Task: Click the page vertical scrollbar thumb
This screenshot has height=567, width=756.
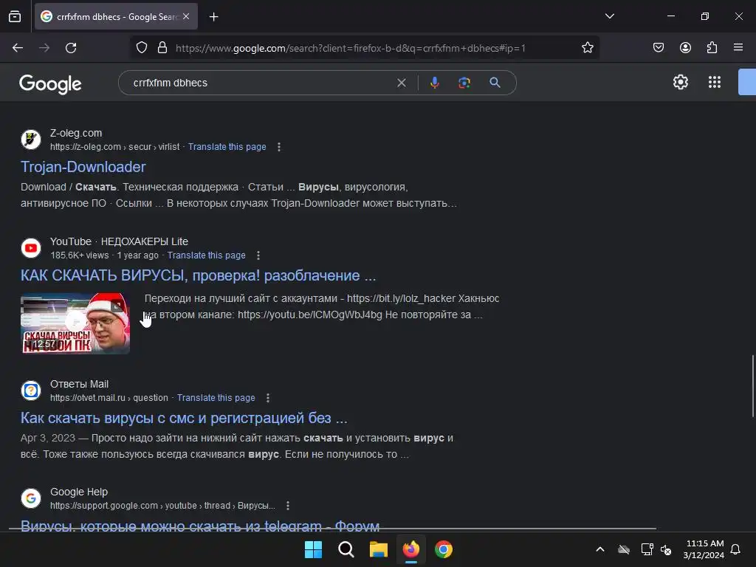Action: point(752,385)
